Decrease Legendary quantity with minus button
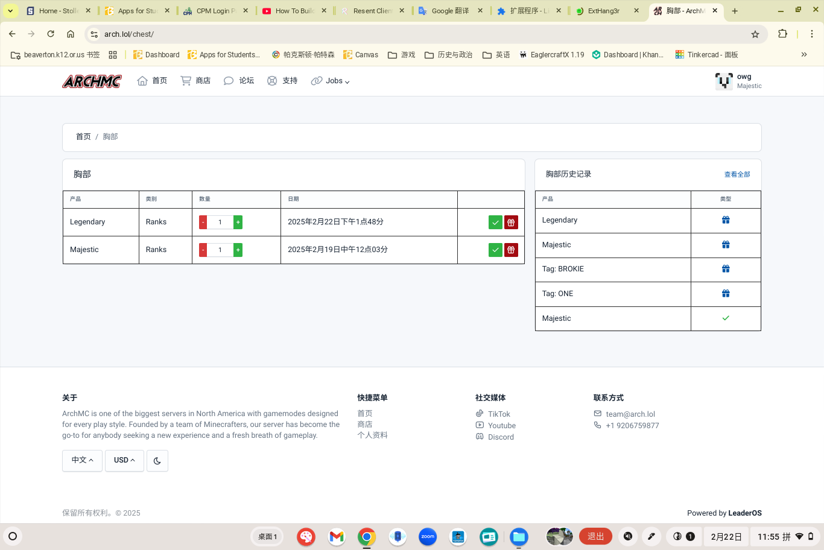Image resolution: width=824 pixels, height=550 pixels. click(x=203, y=223)
